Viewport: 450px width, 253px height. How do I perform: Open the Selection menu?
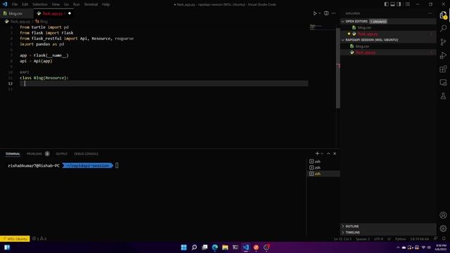(40, 4)
